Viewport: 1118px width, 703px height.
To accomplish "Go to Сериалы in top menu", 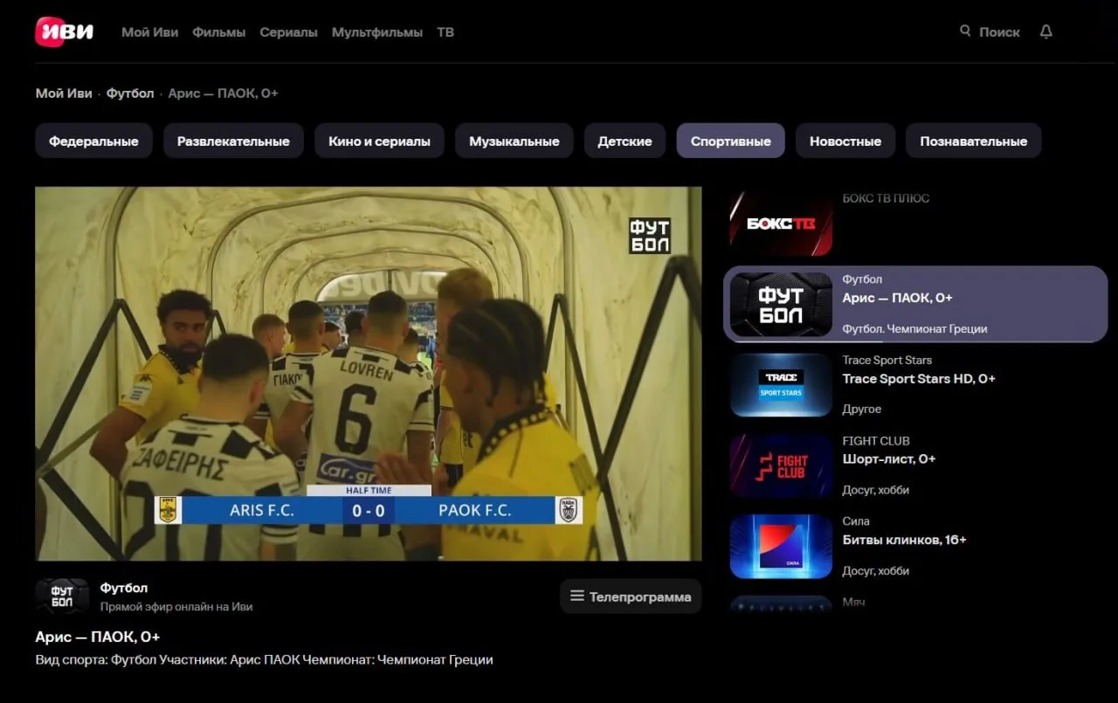I will click(x=288, y=32).
